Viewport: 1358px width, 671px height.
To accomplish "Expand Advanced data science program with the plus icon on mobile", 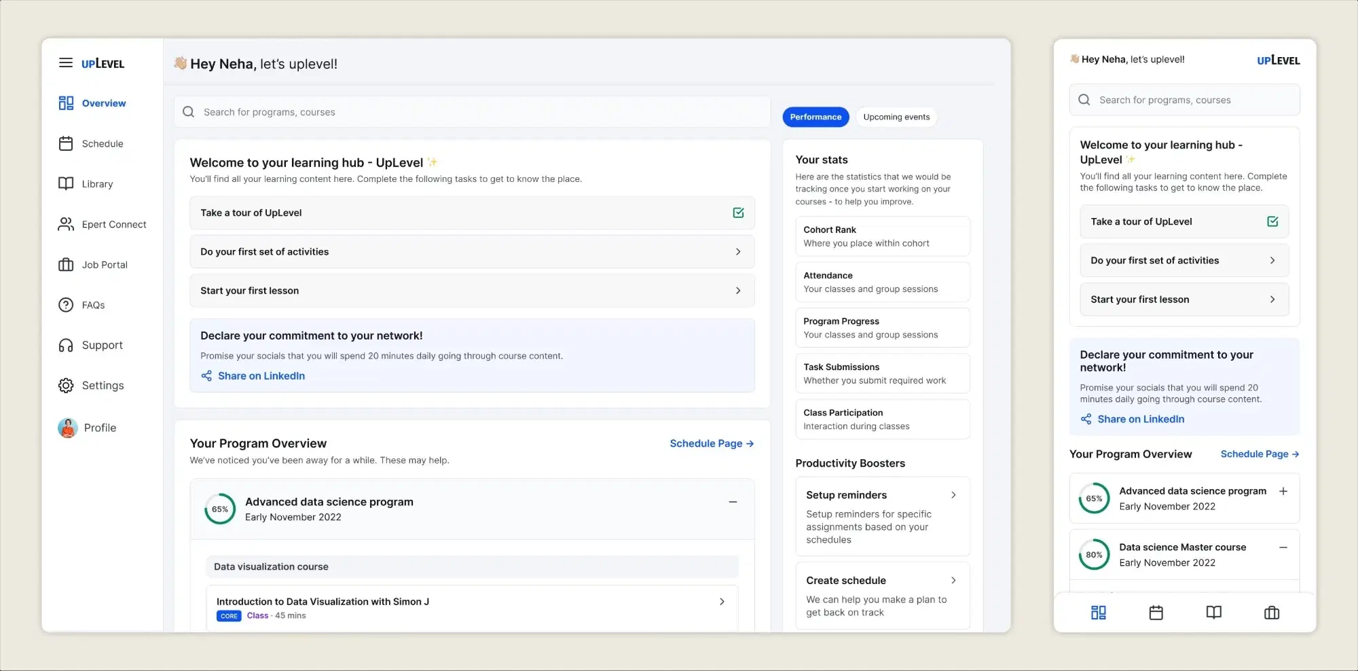I will 1283,491.
